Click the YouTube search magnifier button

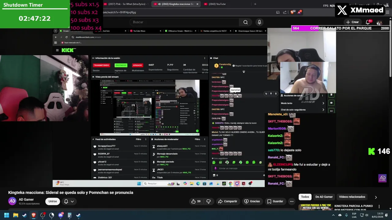click(245, 22)
